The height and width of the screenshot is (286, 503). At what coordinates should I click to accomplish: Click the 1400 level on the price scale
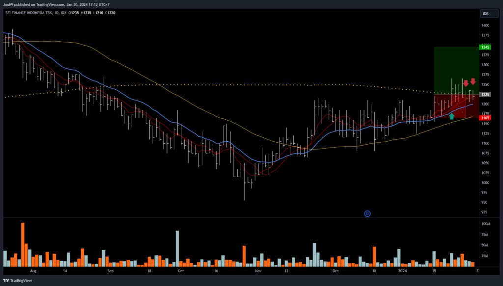point(485,26)
